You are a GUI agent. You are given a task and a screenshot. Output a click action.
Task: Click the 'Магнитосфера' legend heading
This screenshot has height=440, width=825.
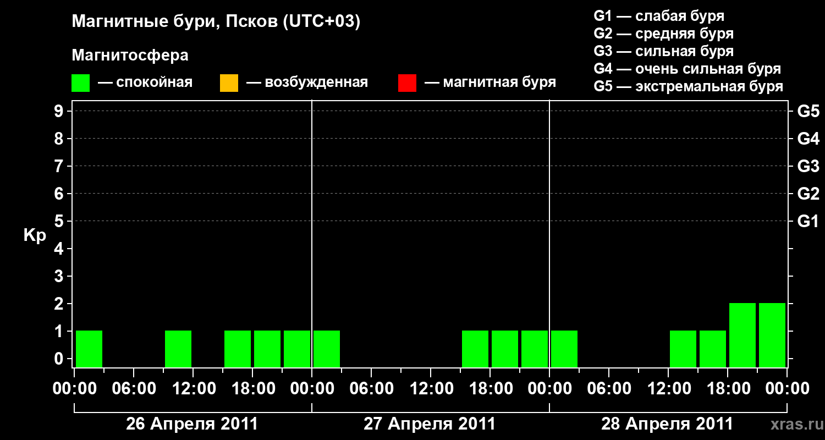(x=130, y=56)
